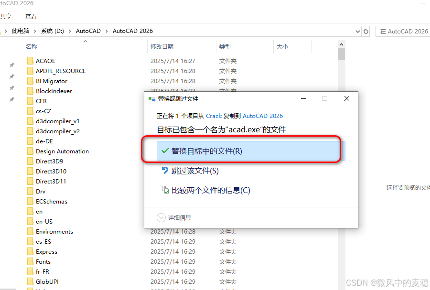Select the BFMigrator folder icon
The image size is (430, 290).
click(30, 81)
